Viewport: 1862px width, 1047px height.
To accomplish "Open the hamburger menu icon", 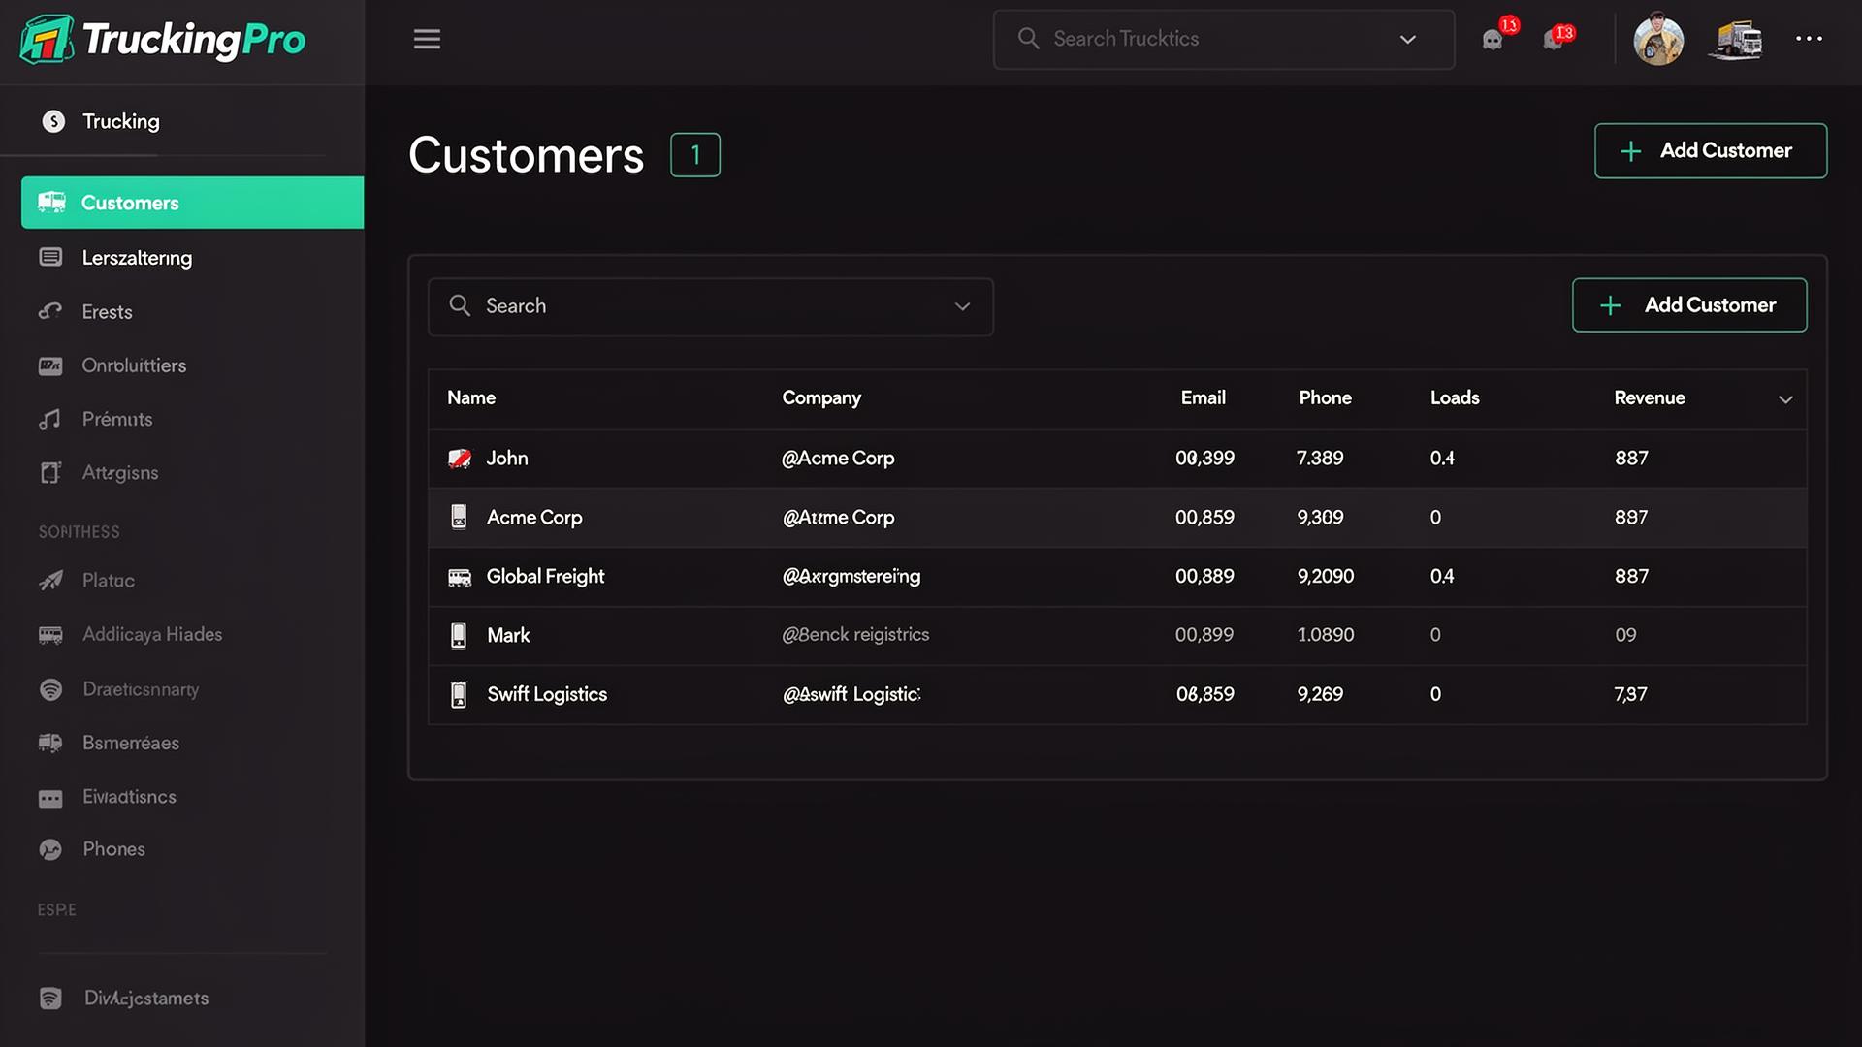I will pos(427,39).
